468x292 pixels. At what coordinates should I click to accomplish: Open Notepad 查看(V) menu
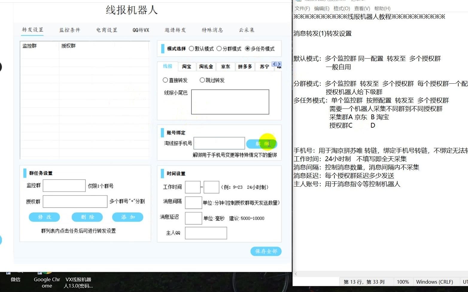click(x=362, y=8)
